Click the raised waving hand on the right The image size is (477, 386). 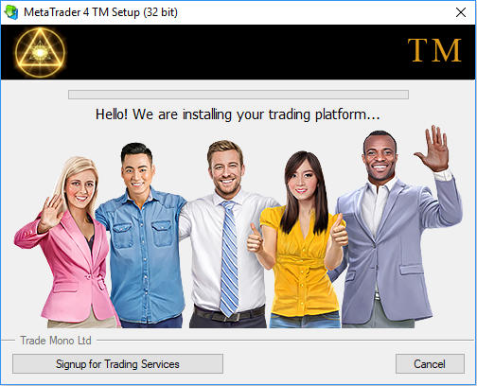click(x=433, y=149)
